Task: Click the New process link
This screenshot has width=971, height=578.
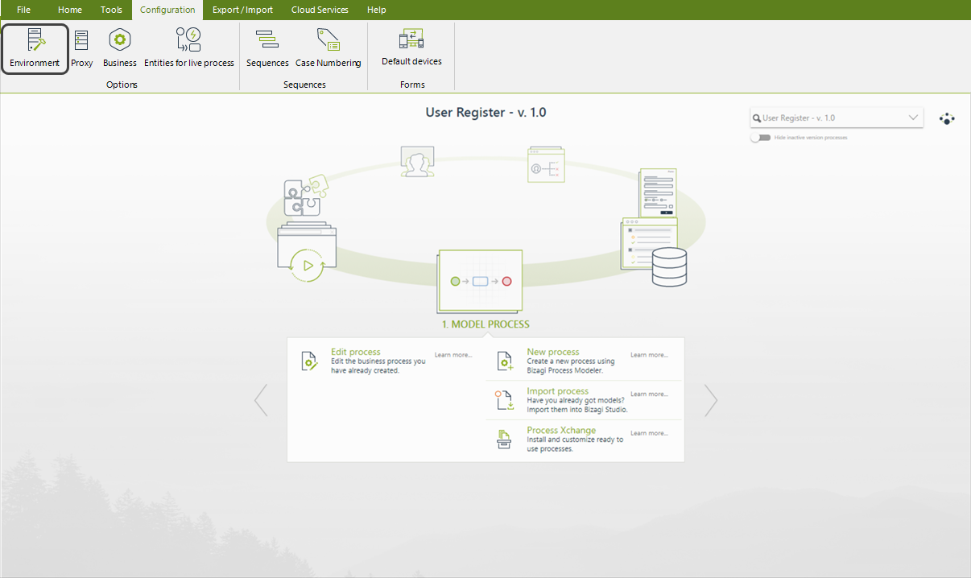Action: [553, 352]
